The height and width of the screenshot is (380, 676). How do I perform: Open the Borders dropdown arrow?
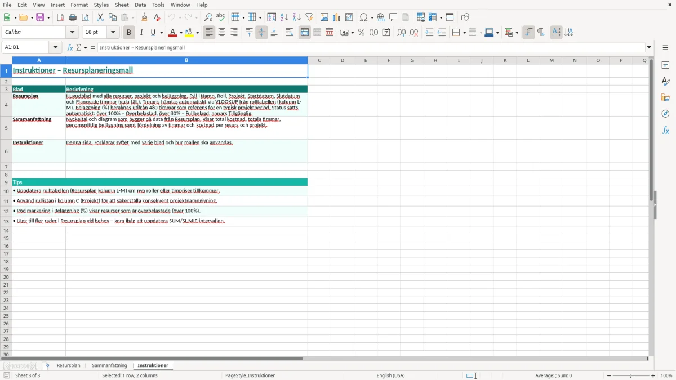464,33
